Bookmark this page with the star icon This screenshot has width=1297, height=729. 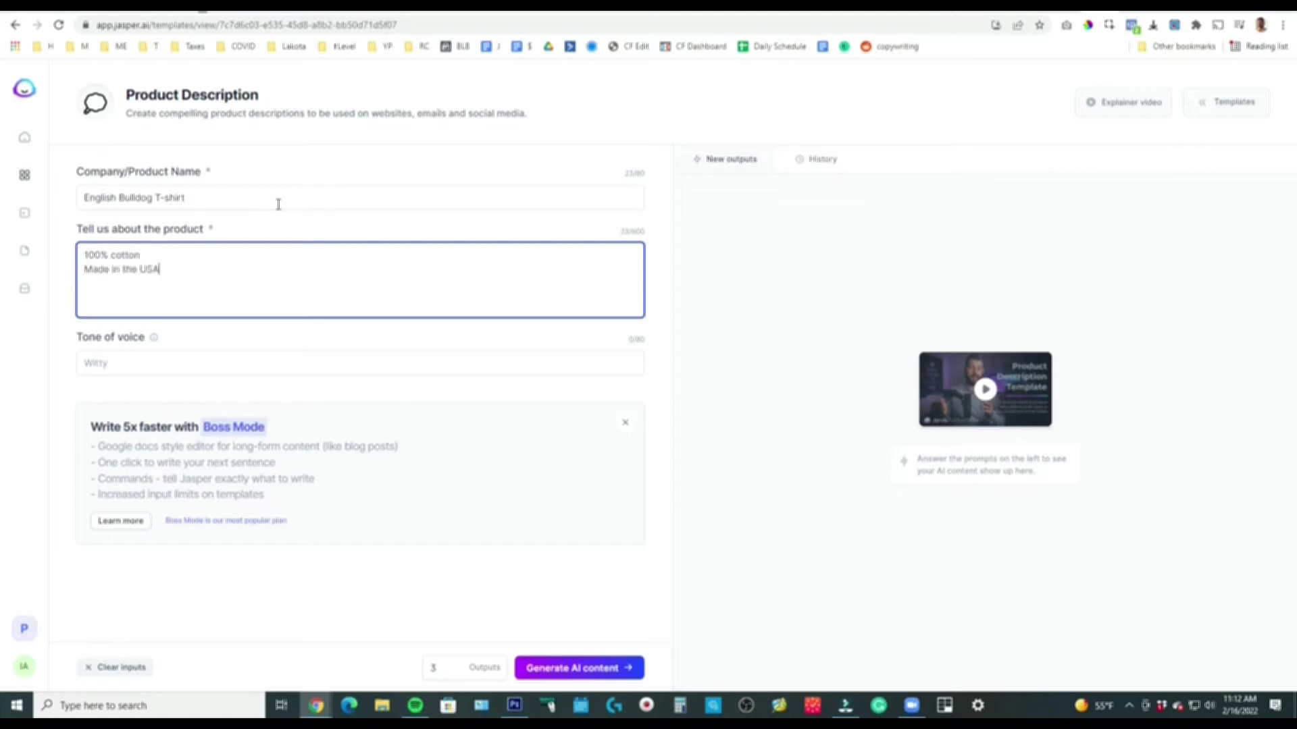point(1040,25)
